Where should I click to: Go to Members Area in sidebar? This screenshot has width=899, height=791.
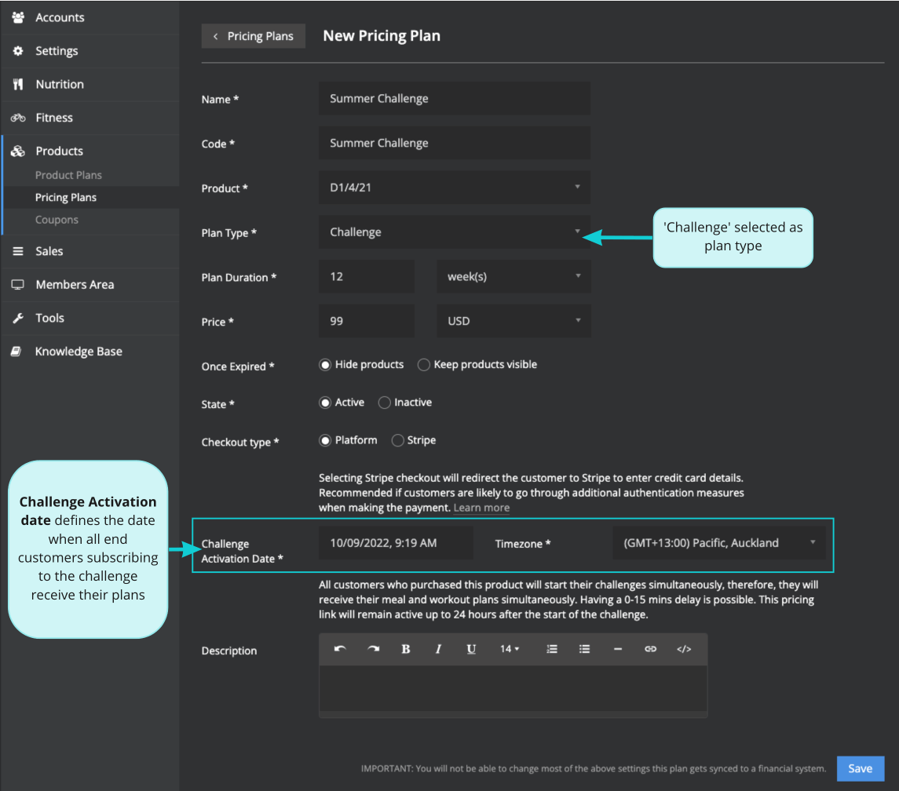tap(75, 285)
